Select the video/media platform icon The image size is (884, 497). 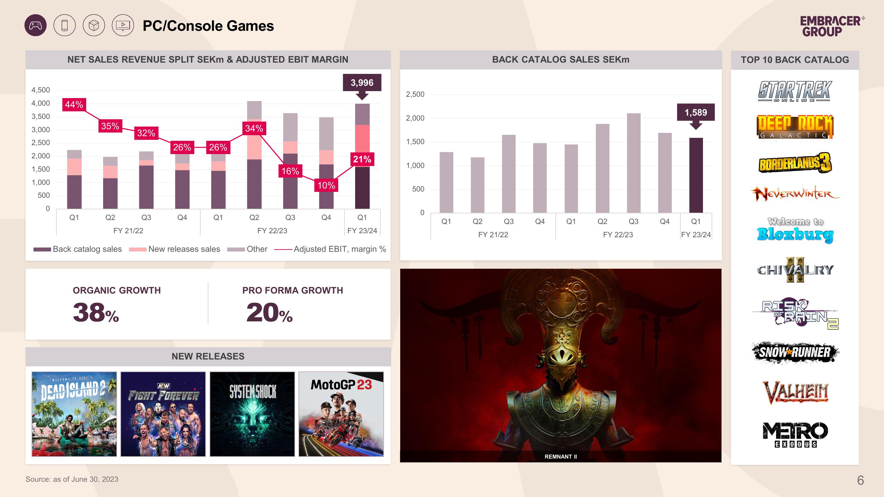[x=122, y=25]
